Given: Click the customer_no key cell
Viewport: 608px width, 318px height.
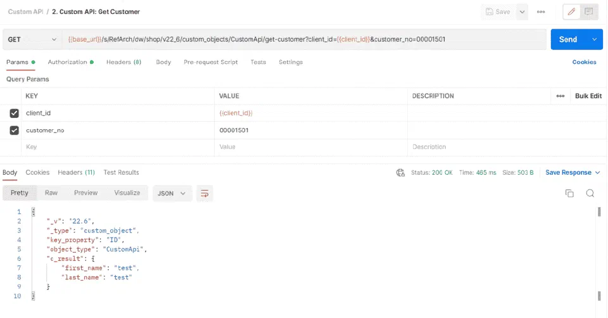Looking at the screenshot, I should click(x=118, y=130).
